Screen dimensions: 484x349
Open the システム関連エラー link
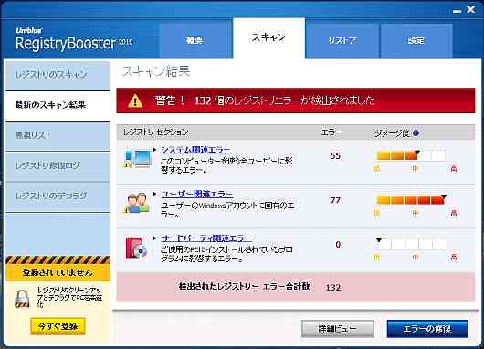[196, 150]
